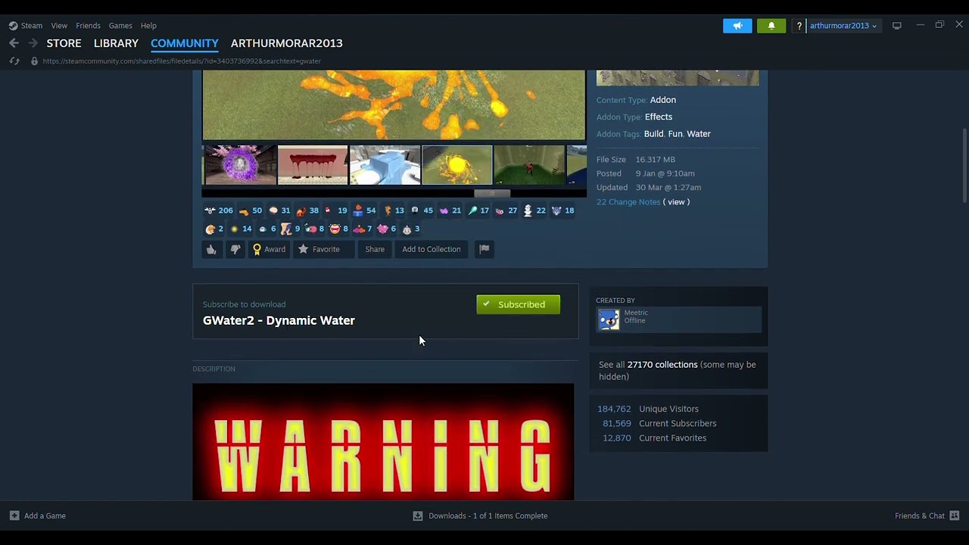Click the award icon with count 17

click(472, 210)
